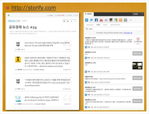The image size is (149, 114).
Task: Click Storify icon beside Nov 28 2012 date
Action: [86, 58]
